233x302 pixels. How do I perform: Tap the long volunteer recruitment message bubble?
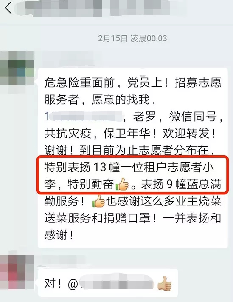click(x=133, y=158)
